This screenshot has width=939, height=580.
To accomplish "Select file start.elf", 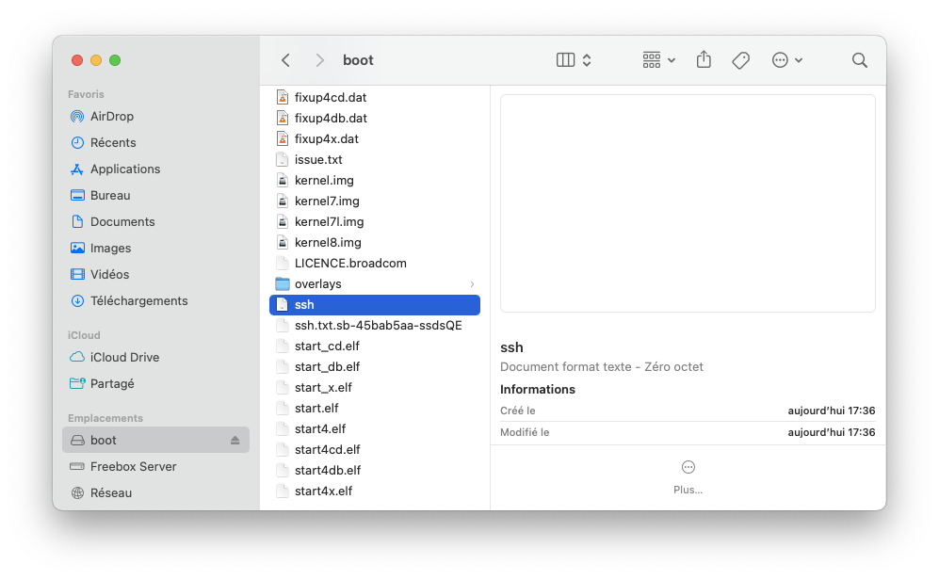I will 375,409.
